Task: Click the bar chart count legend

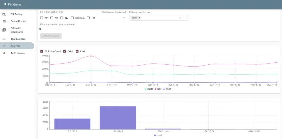Action: [x=158, y=135]
